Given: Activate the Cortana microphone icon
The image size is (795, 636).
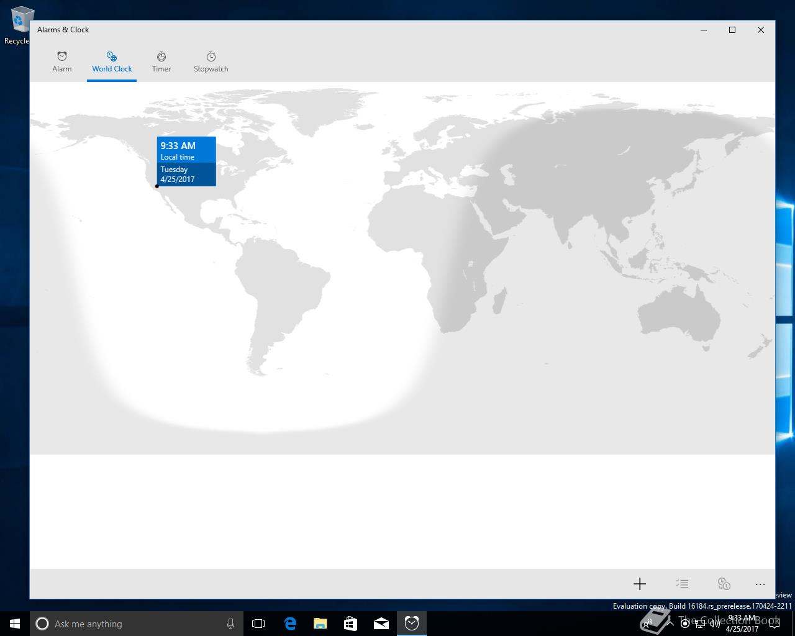Looking at the screenshot, I should pyautogui.click(x=230, y=624).
